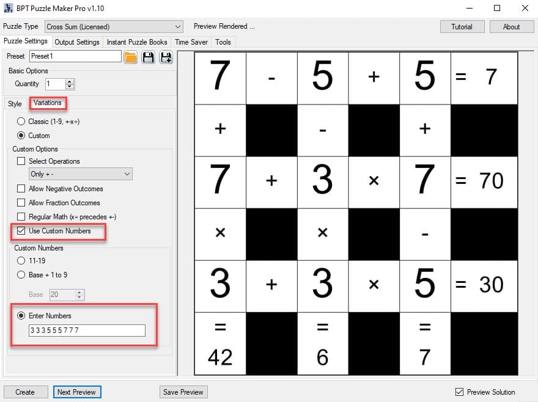
Task: Click the Enter Numbers text field
Action: [87, 331]
